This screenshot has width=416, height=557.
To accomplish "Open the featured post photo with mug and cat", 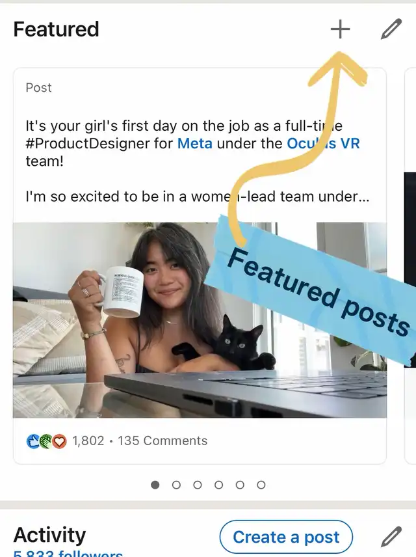I will click(x=130, y=319).
